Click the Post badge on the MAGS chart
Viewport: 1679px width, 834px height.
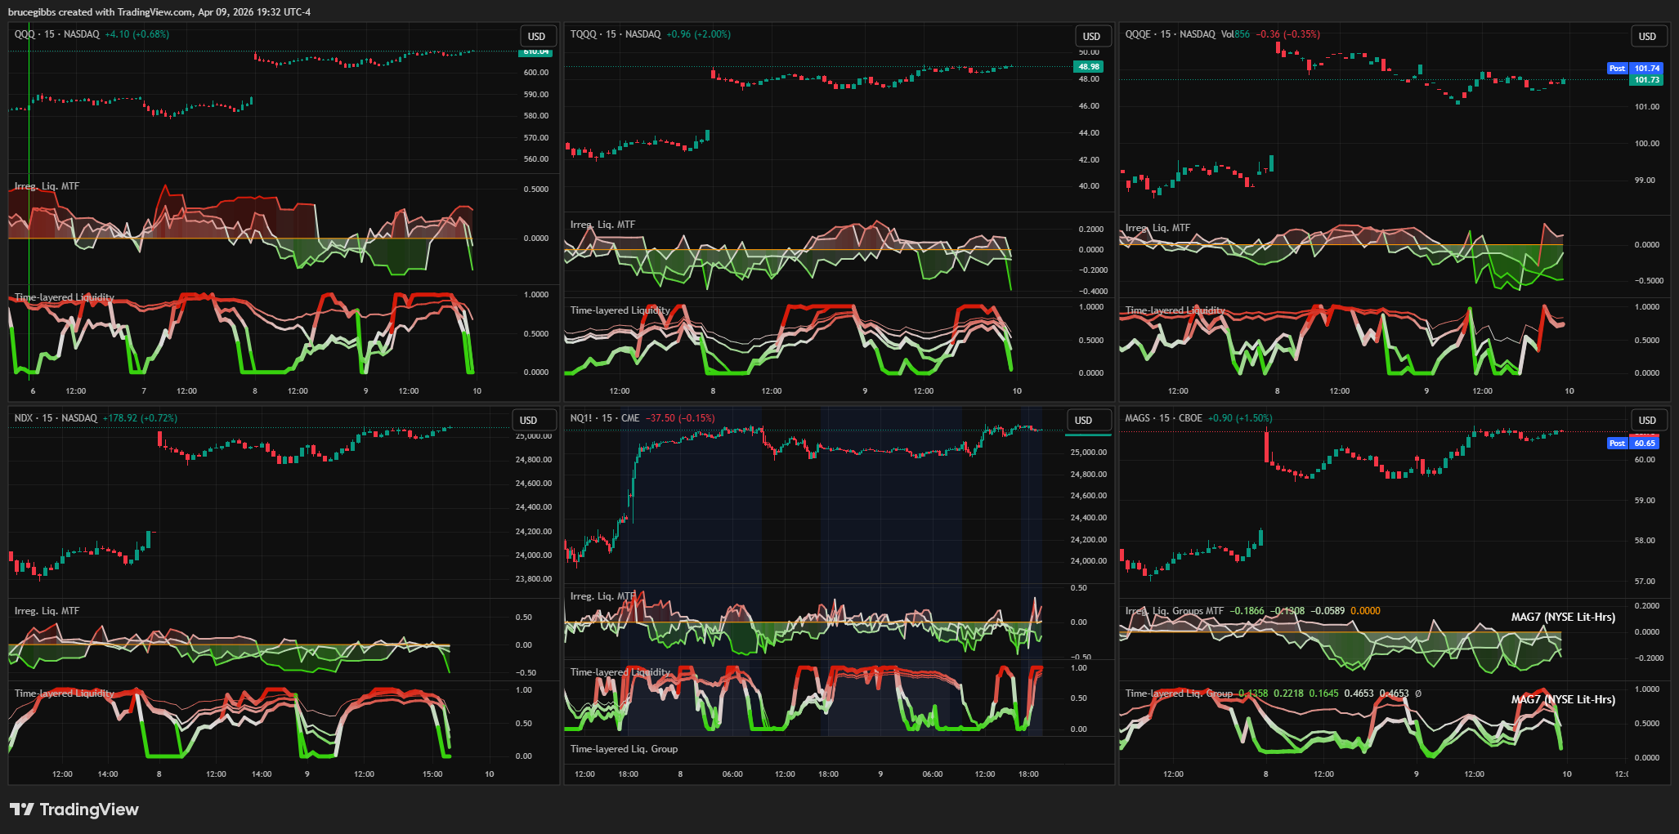pos(1617,444)
